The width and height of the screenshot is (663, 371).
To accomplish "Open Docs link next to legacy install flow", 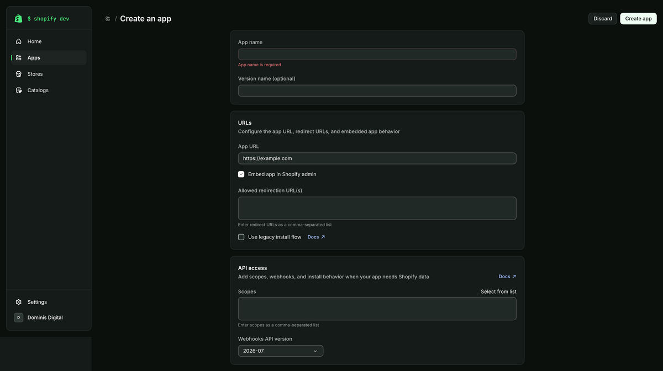I will (x=316, y=237).
